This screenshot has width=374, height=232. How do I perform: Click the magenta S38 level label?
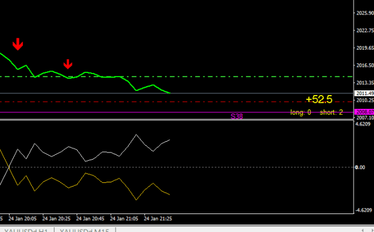click(236, 117)
